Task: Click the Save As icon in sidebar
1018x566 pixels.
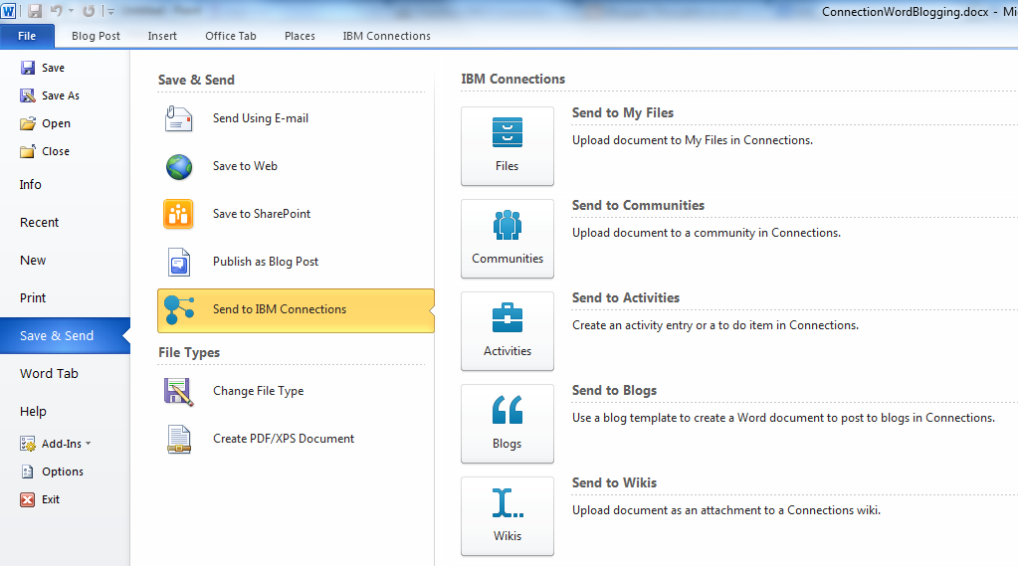Action: 28,95
